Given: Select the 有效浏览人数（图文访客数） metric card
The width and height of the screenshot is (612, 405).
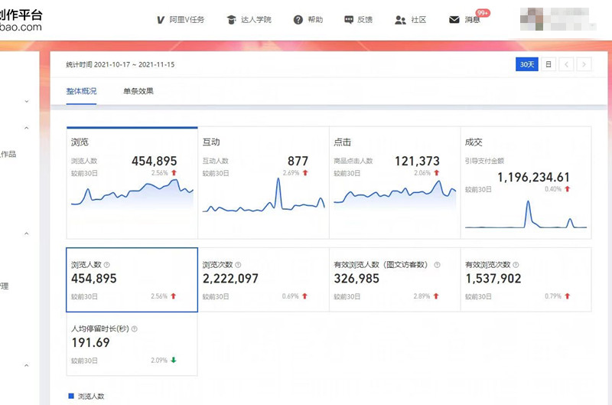Looking at the screenshot, I should pyautogui.click(x=395, y=279).
